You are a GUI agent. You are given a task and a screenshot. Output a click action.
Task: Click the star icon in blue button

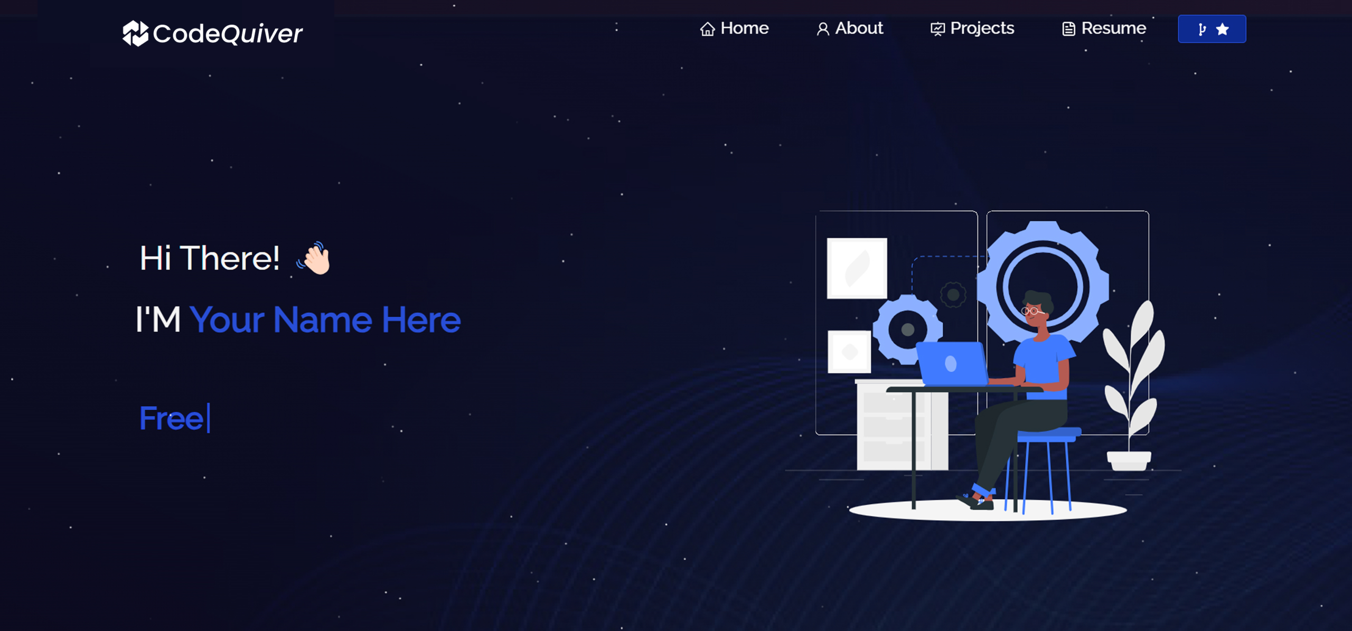(1222, 30)
